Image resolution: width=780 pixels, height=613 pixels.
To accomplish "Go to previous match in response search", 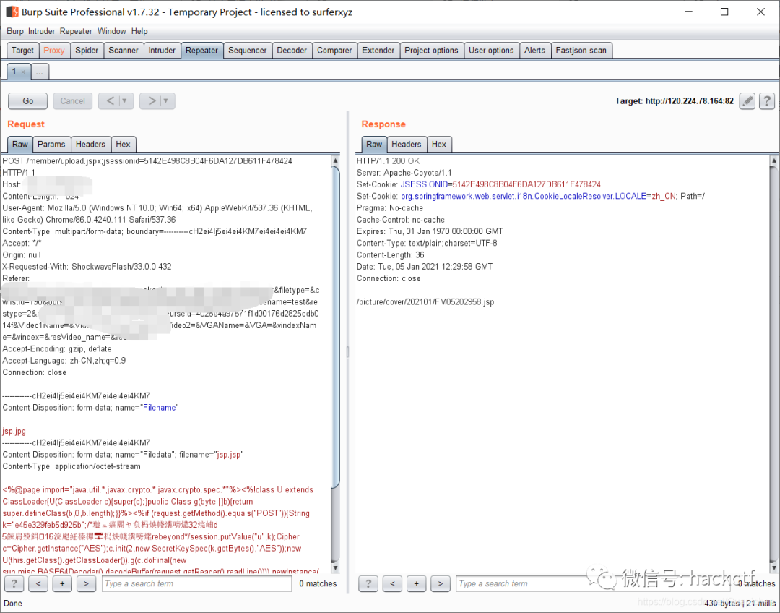I will point(392,583).
